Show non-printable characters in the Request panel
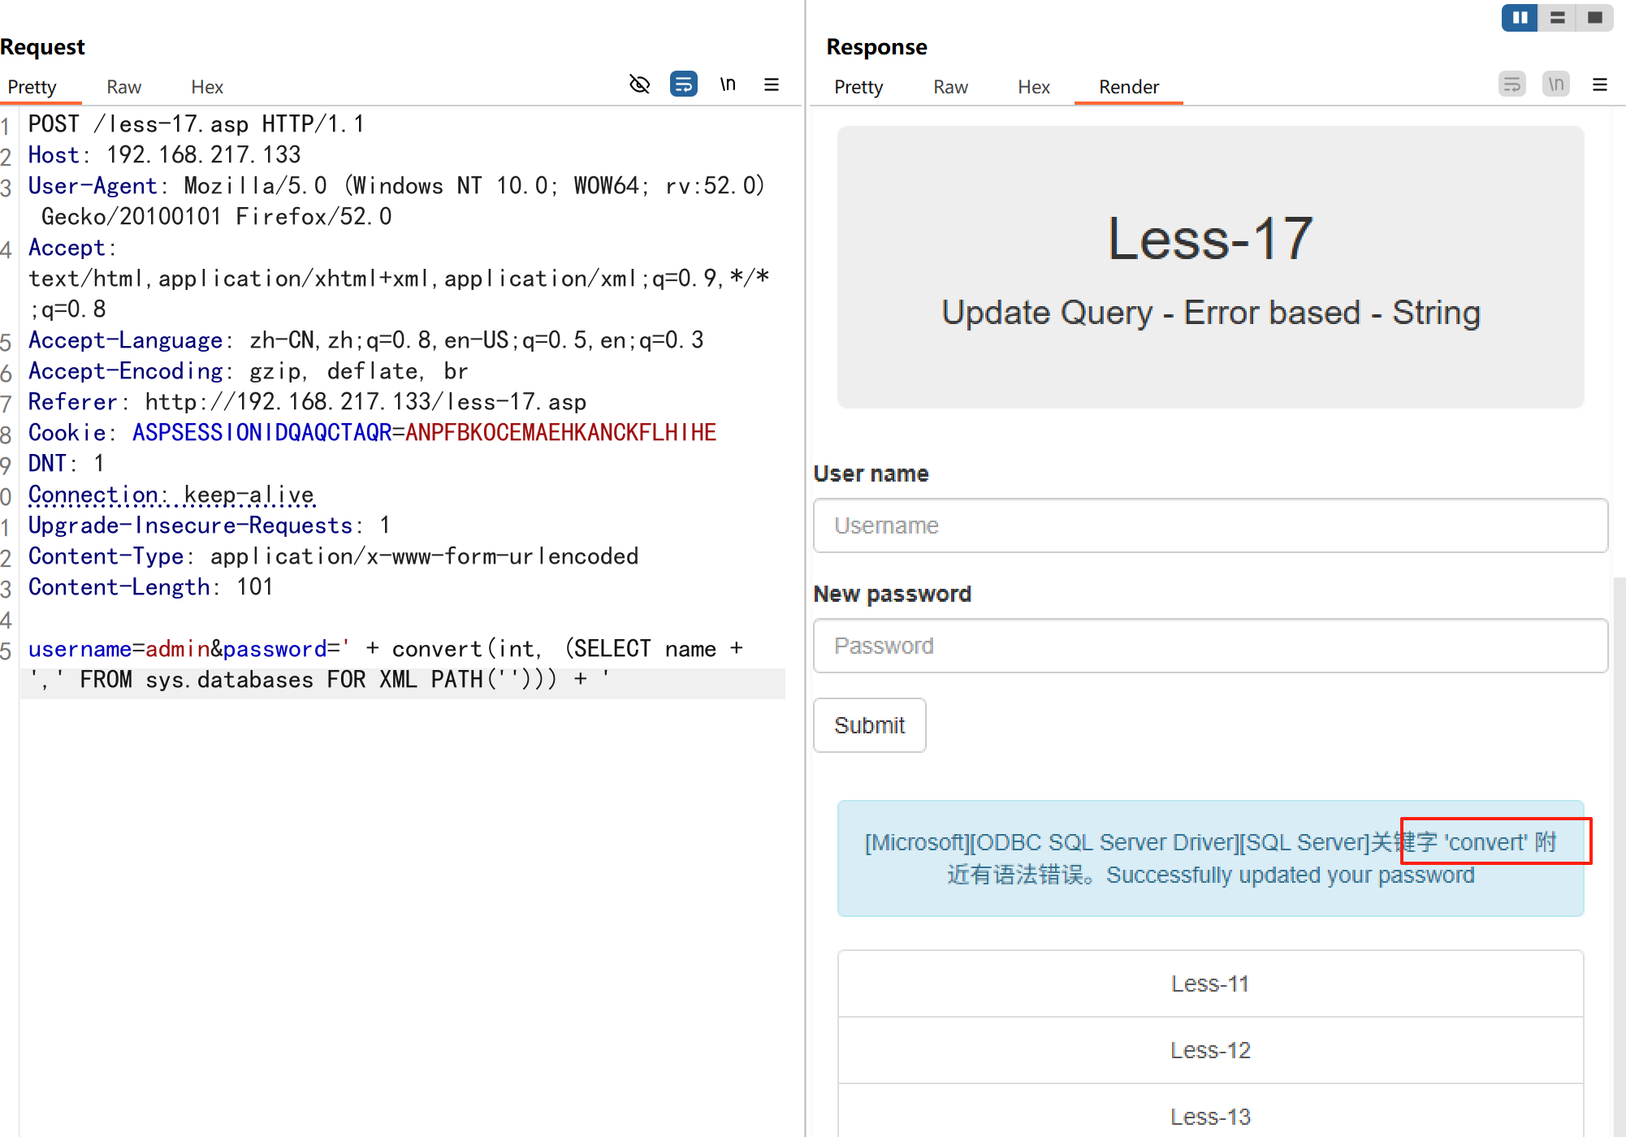This screenshot has height=1137, width=1626. click(x=728, y=84)
